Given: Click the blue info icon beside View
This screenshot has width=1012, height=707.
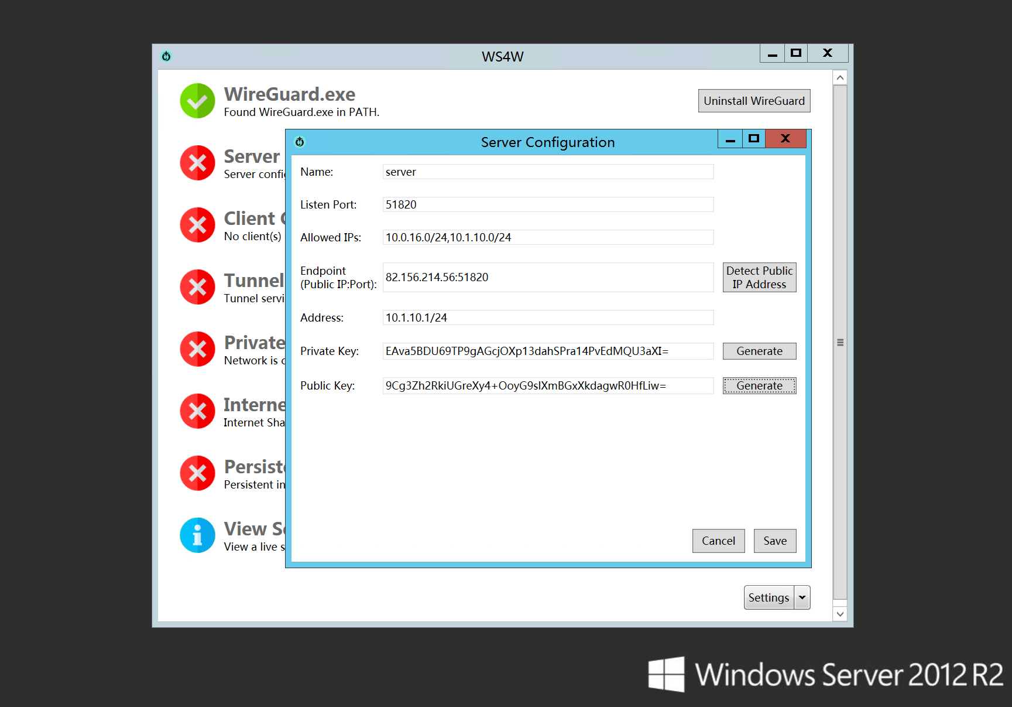Looking at the screenshot, I should (x=197, y=535).
